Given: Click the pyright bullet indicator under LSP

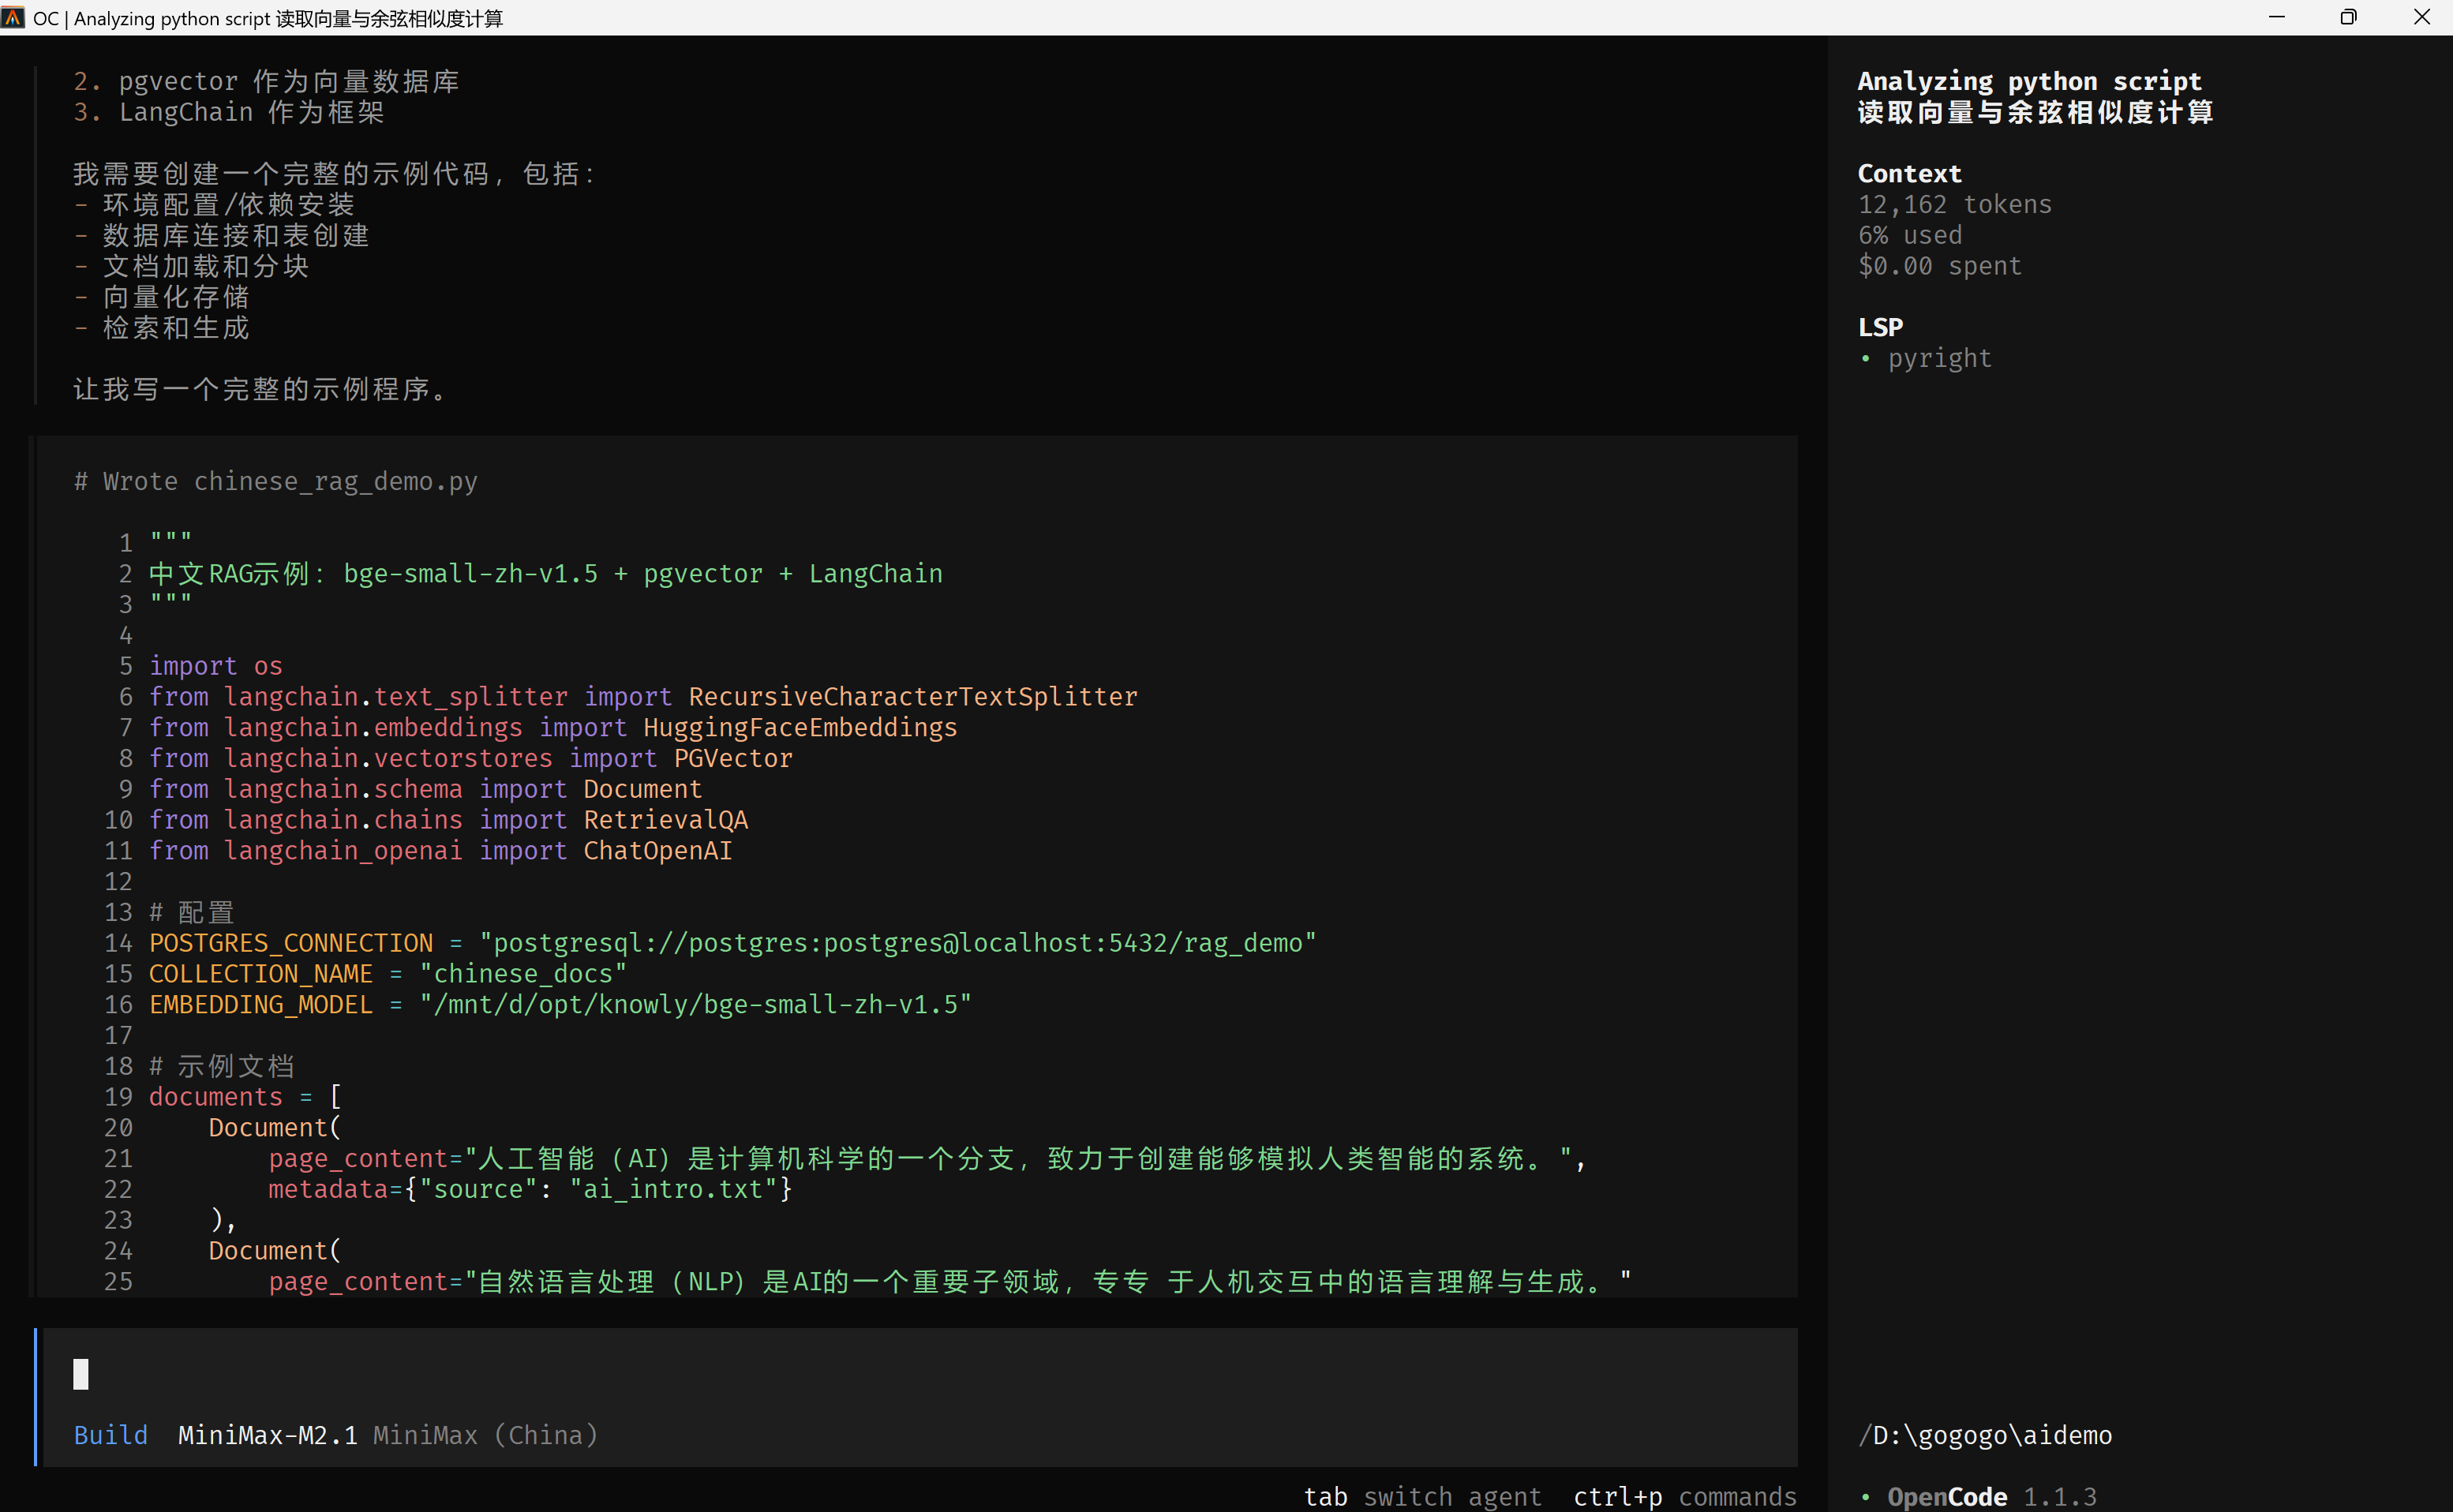Looking at the screenshot, I should tap(1868, 358).
